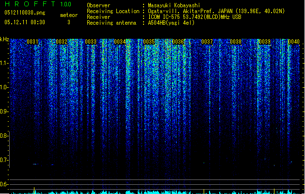Screen dimensions: 305x194
Task: Click the 0032 time marker
Action: (62, 42)
